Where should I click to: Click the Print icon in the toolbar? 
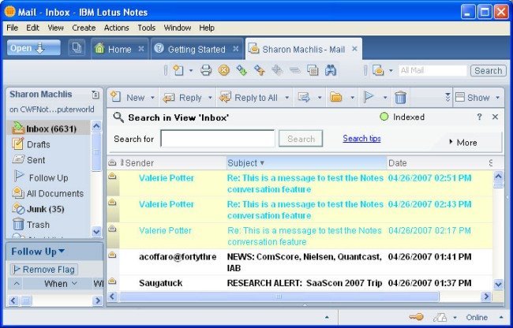206,70
